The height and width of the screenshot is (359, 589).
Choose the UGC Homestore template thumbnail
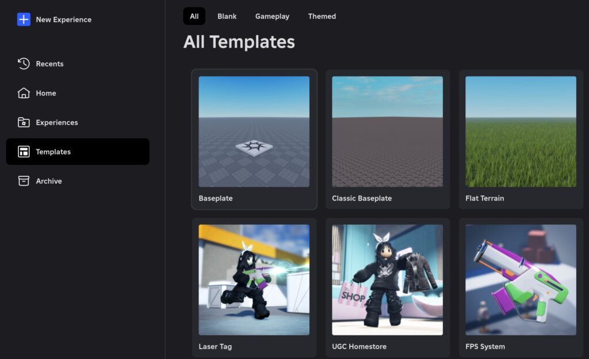[387, 280]
